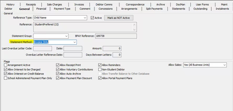233x111 pixels.
Task: Open the Financial tab
Action: 41,9
